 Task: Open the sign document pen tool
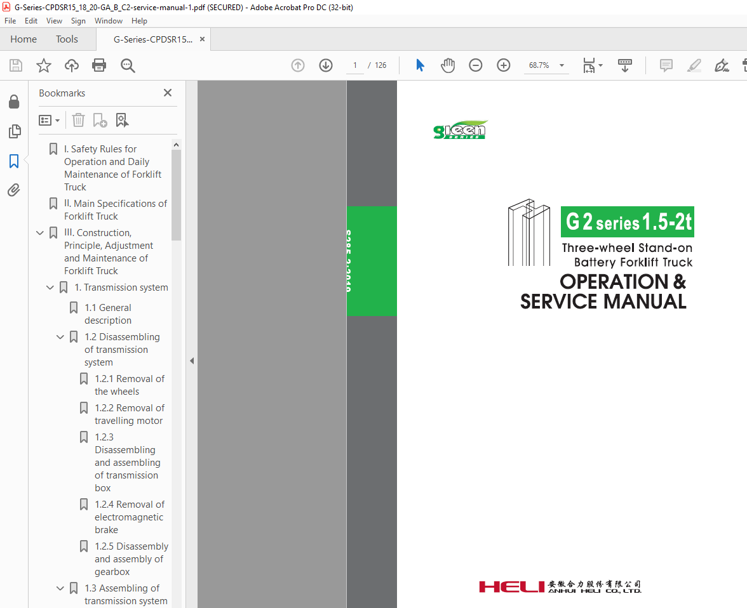[x=722, y=65]
